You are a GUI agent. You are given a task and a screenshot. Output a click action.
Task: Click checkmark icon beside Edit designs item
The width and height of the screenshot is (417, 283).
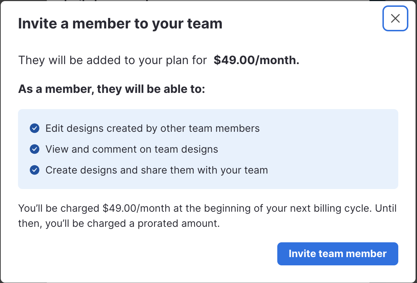[x=35, y=128]
